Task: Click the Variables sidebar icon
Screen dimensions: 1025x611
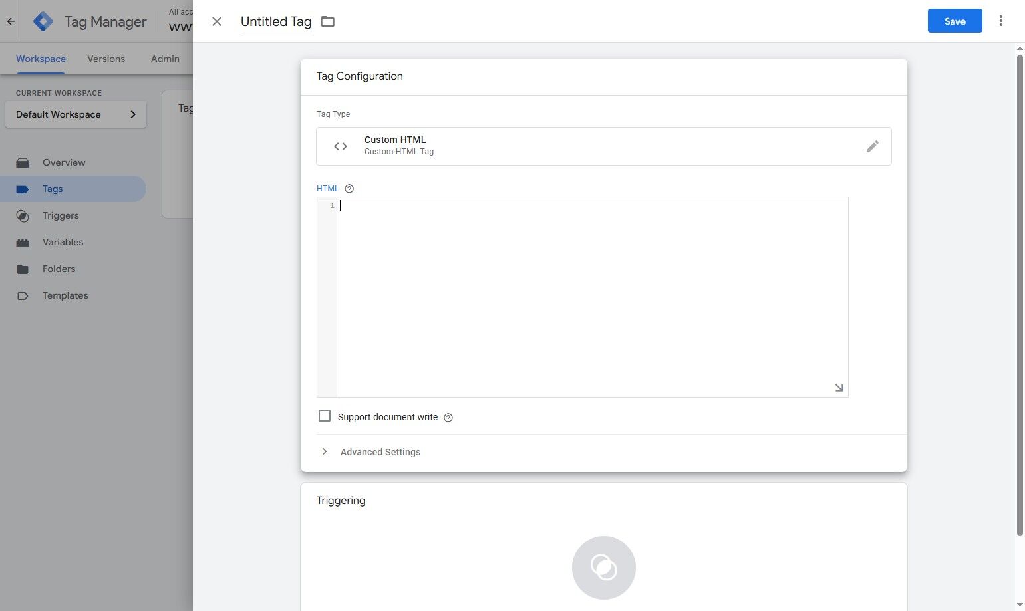Action: point(23,243)
